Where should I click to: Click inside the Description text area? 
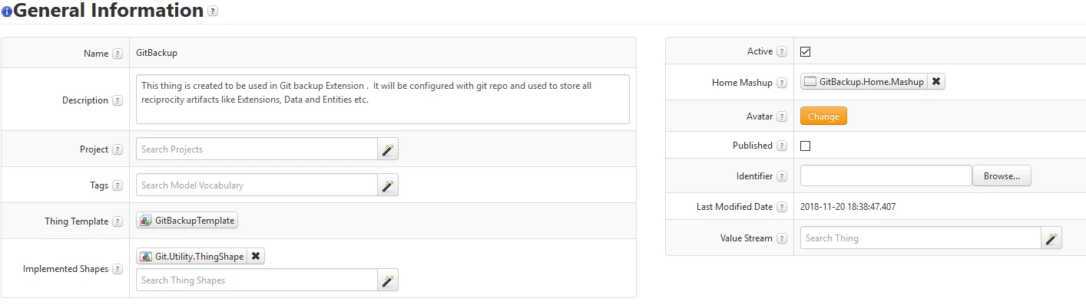(x=382, y=99)
